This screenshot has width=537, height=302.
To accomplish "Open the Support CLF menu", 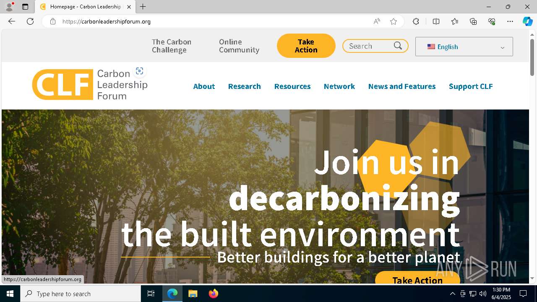I will click(x=471, y=86).
